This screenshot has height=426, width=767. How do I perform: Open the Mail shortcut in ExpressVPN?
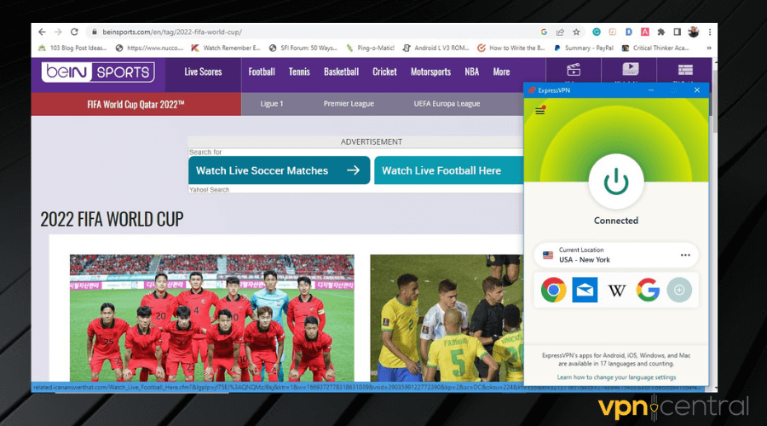[x=585, y=291]
